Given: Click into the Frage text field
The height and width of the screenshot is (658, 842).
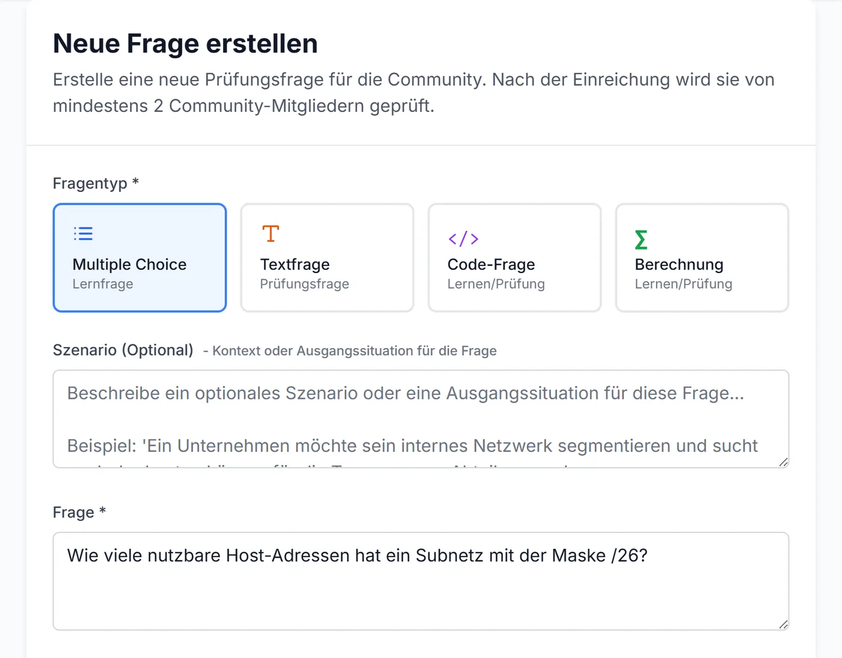Looking at the screenshot, I should (421, 581).
